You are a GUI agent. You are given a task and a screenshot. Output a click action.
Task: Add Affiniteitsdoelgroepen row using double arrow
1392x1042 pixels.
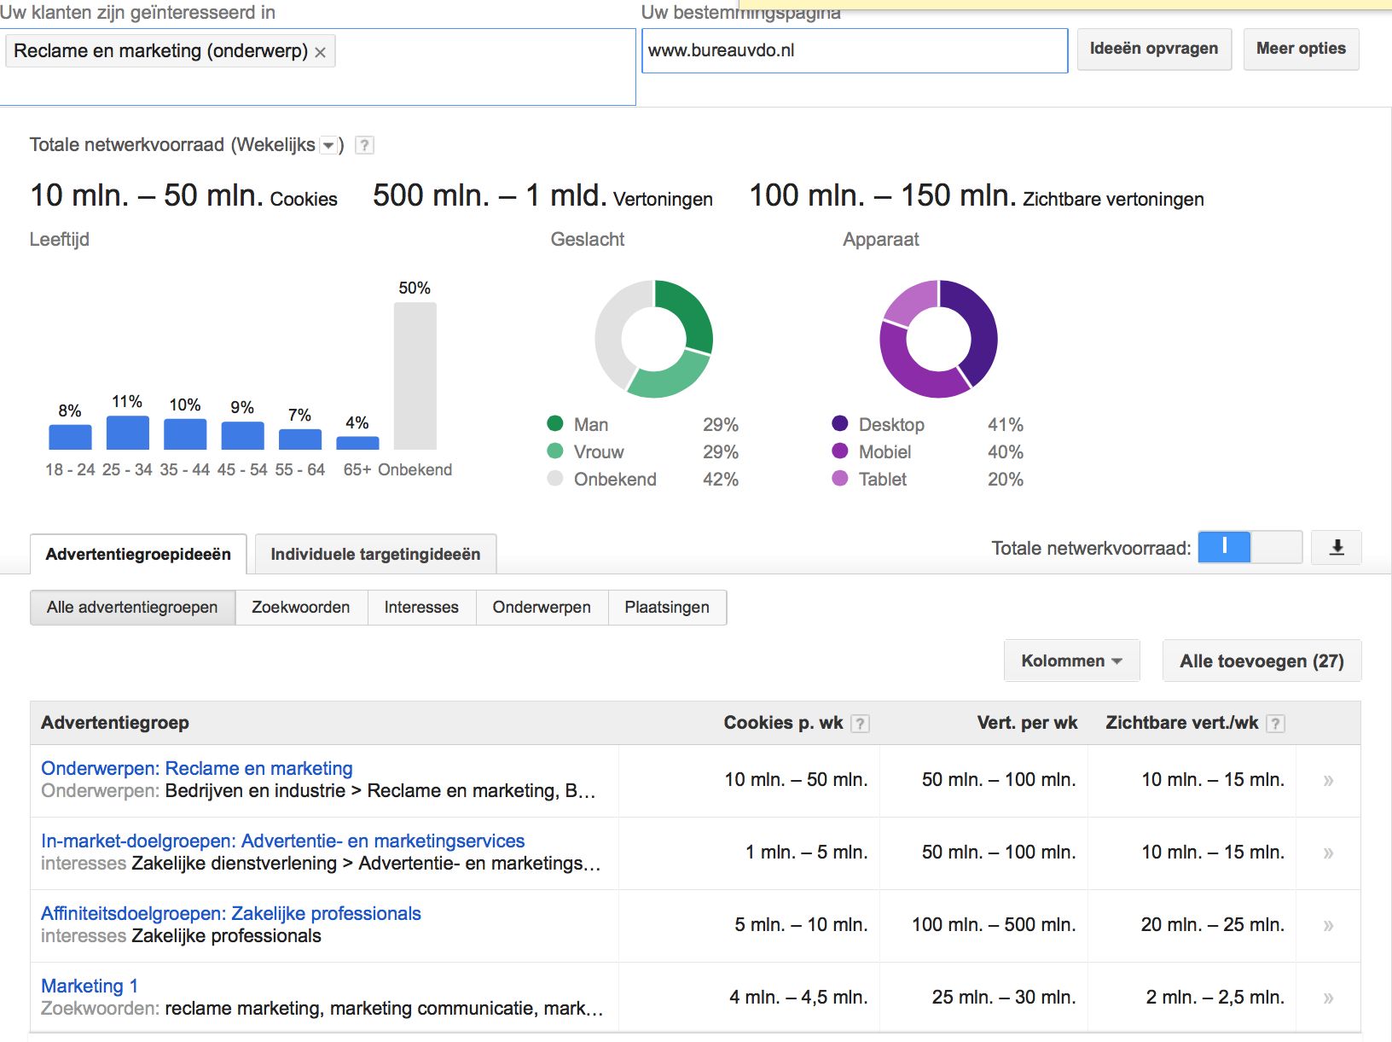pyautogui.click(x=1328, y=925)
